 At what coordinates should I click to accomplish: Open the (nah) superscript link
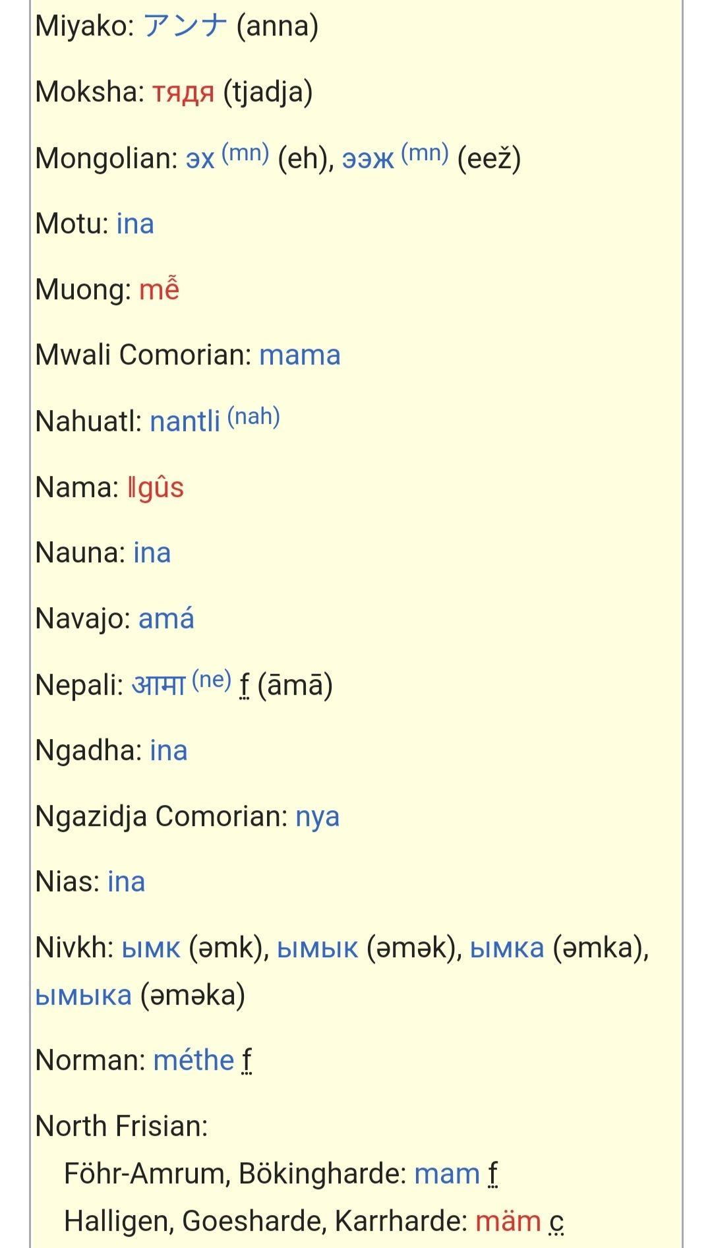coord(254,417)
